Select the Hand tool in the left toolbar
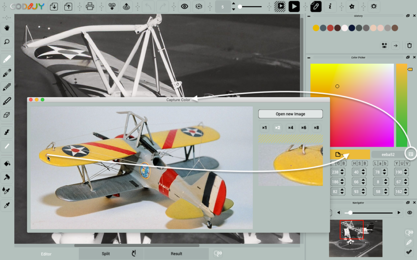 pyautogui.click(x=7, y=27)
